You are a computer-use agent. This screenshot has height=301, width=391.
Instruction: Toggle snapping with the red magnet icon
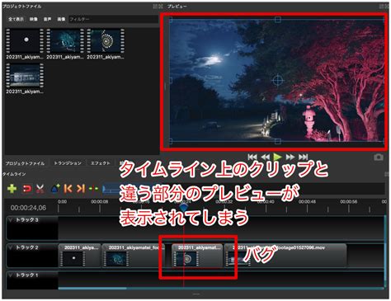(26, 189)
